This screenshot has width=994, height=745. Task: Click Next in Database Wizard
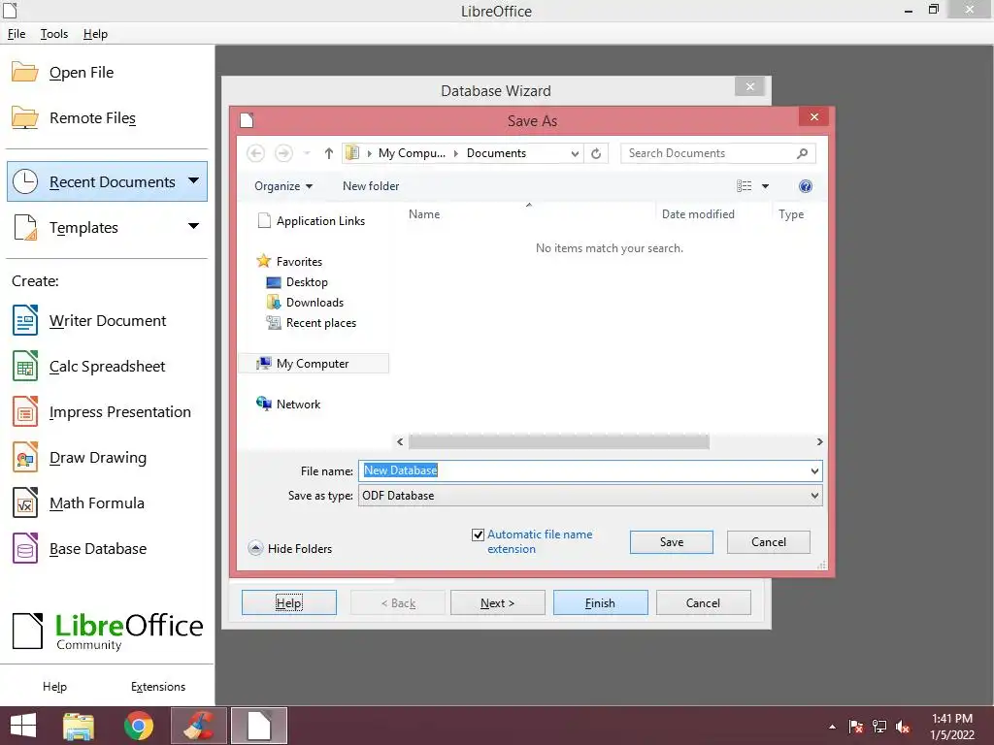[x=498, y=603]
